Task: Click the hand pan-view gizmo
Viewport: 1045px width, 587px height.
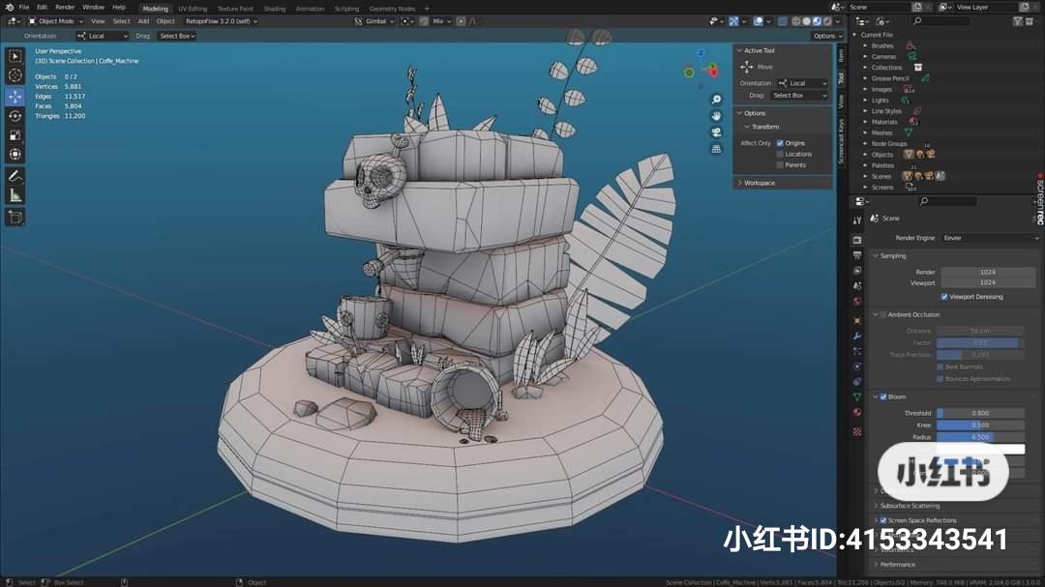Action: 716,116
